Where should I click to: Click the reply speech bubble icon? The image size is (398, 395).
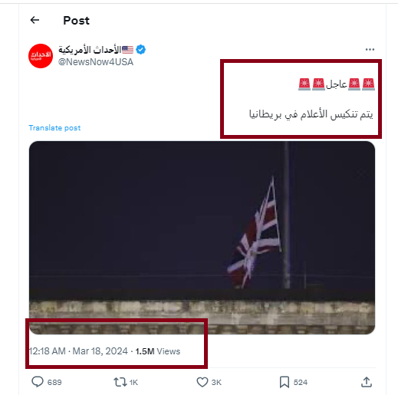[x=38, y=382]
